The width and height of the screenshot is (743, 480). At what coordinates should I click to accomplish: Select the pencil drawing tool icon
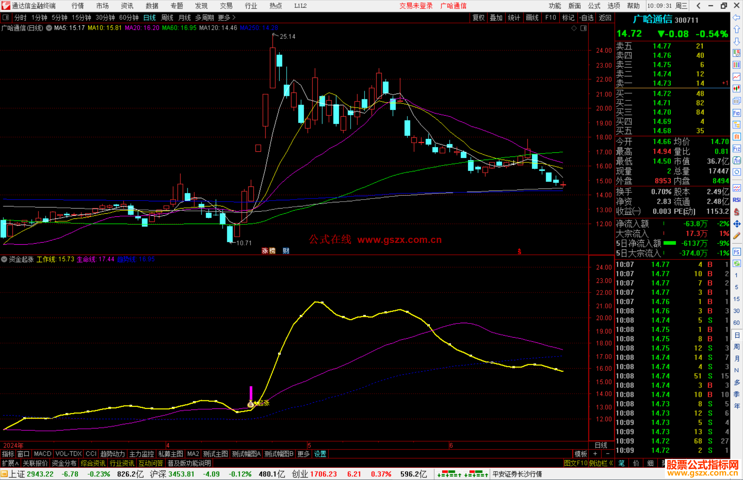coord(736,236)
